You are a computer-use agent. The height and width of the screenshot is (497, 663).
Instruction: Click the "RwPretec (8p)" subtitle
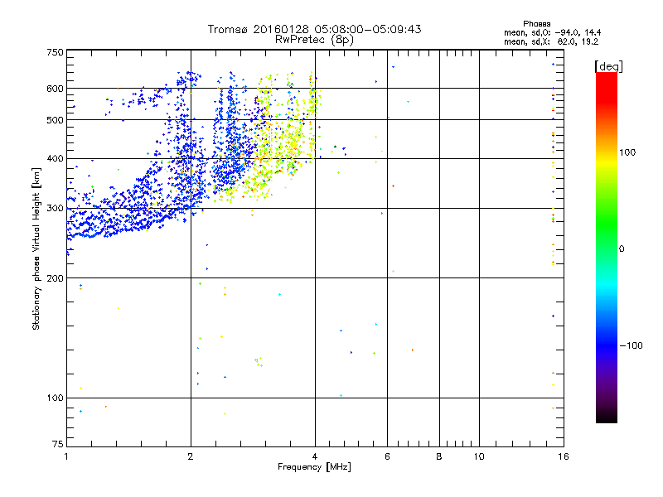314,40
